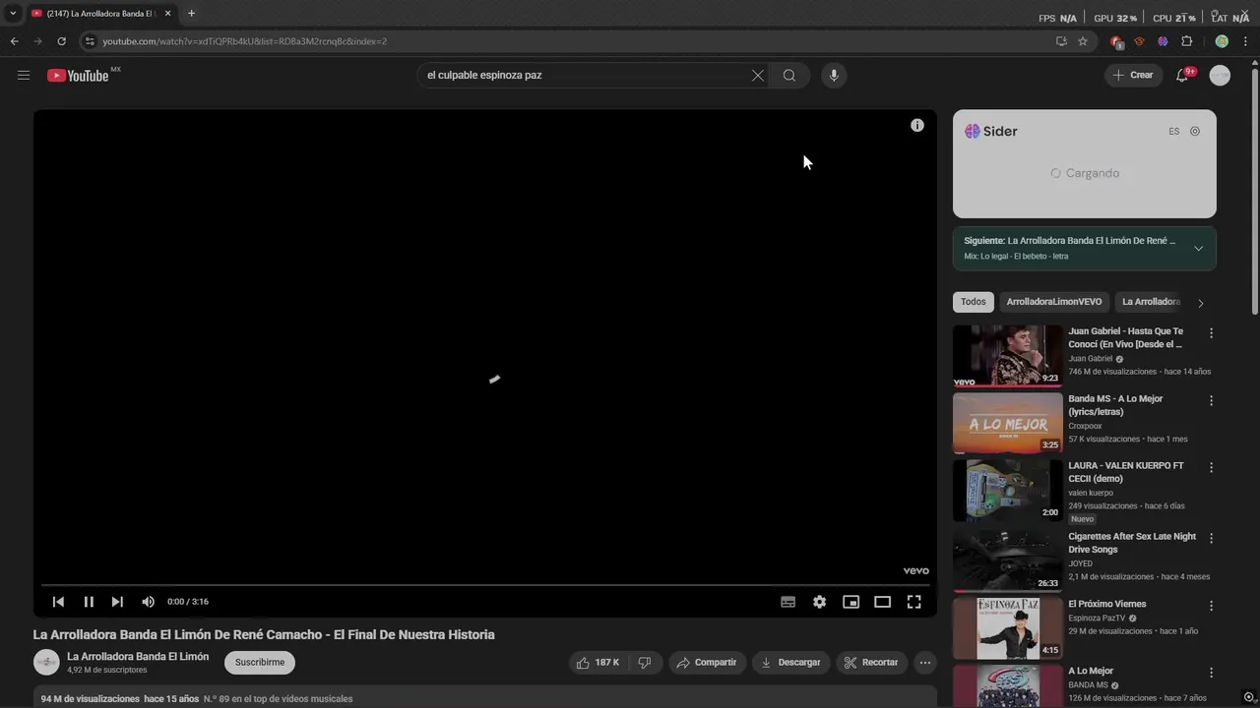The height and width of the screenshot is (708, 1260).
Task: Open account avatar menu
Action: click(x=1220, y=75)
